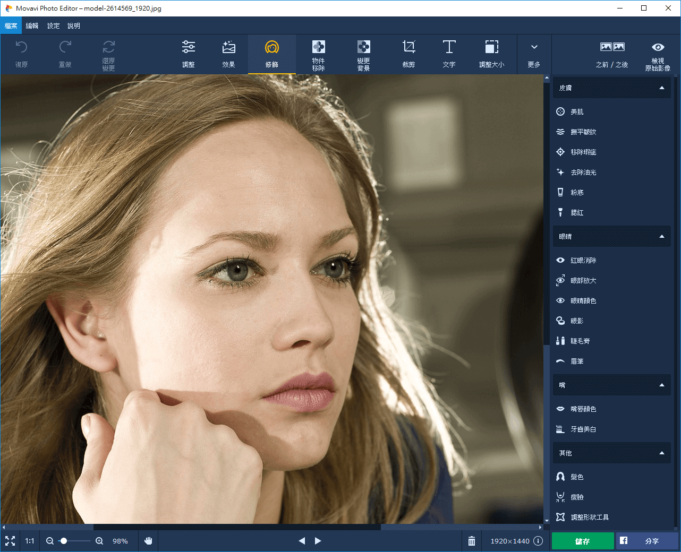Image resolution: width=681 pixels, height=552 pixels.
Task: Click the green 儲存 save button
Action: pyautogui.click(x=583, y=541)
